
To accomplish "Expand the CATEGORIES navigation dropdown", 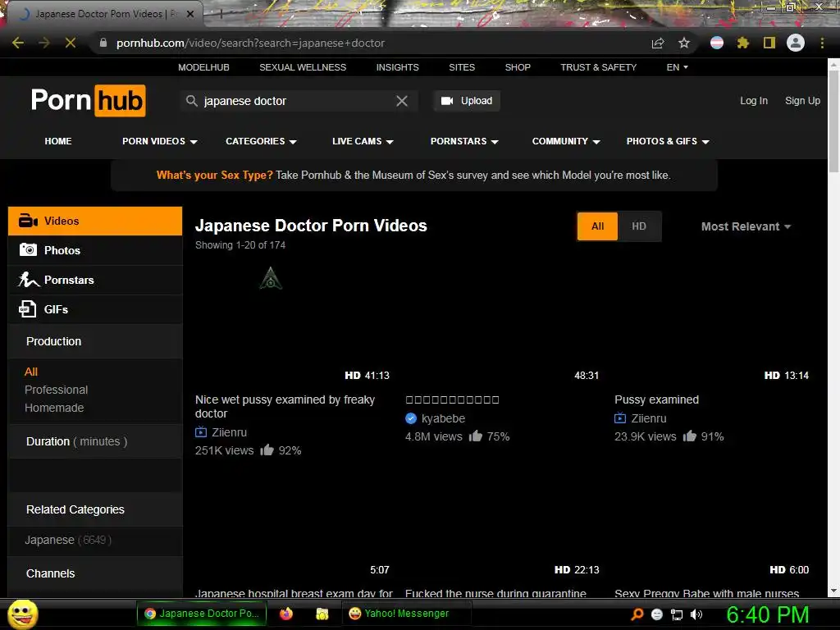I will click(261, 141).
